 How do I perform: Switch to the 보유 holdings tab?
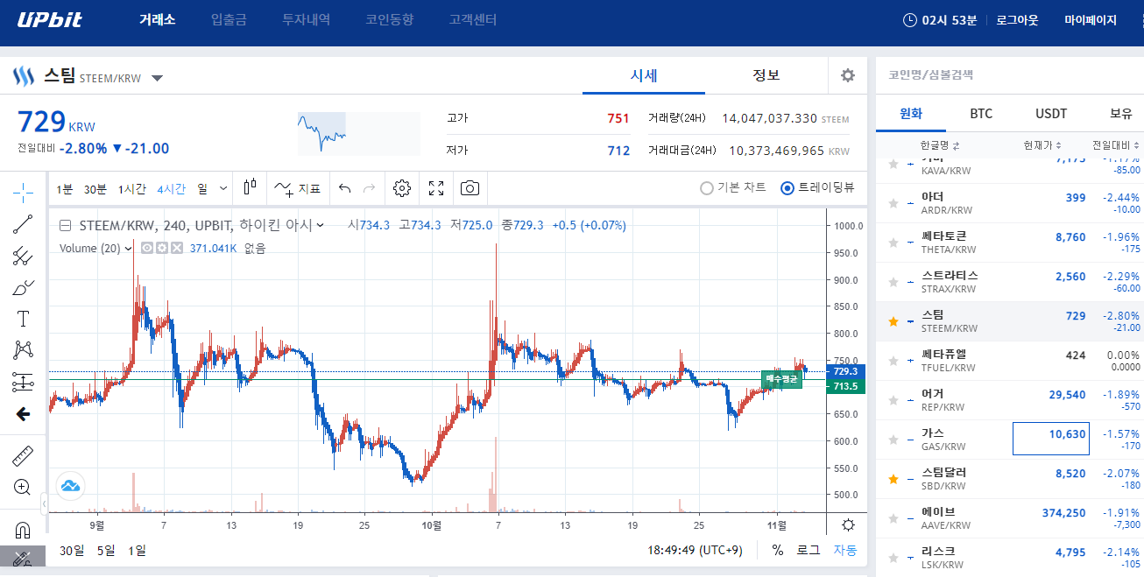click(x=1121, y=114)
